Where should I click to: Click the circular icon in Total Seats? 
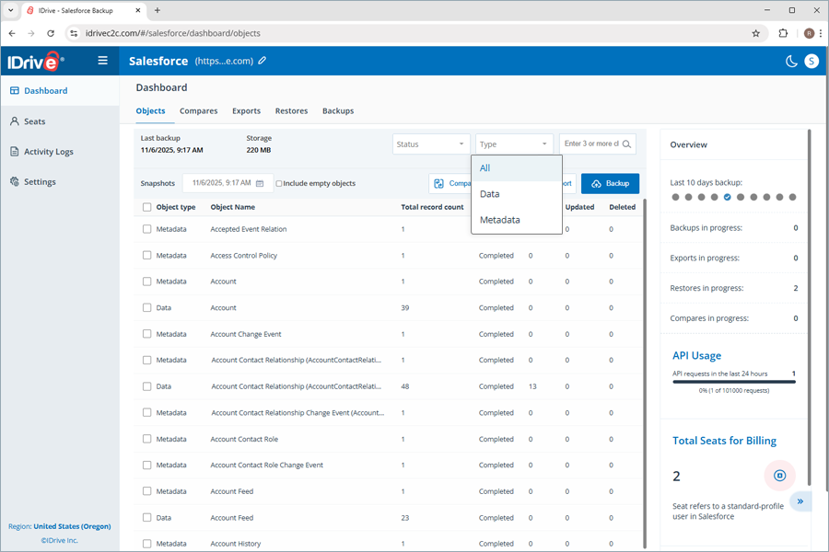tap(779, 476)
